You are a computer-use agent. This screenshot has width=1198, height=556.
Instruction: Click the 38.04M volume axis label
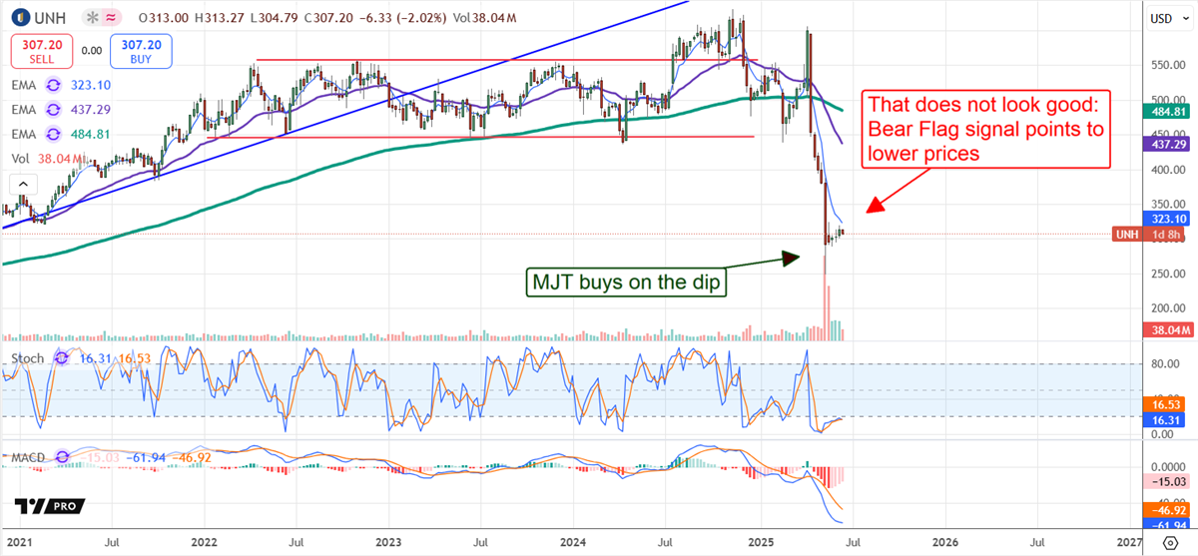pyautogui.click(x=1168, y=329)
